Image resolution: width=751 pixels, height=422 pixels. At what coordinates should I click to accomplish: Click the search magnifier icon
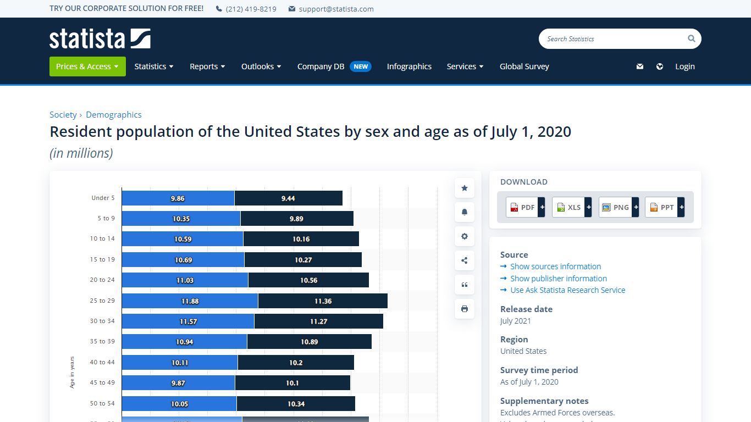691,38
